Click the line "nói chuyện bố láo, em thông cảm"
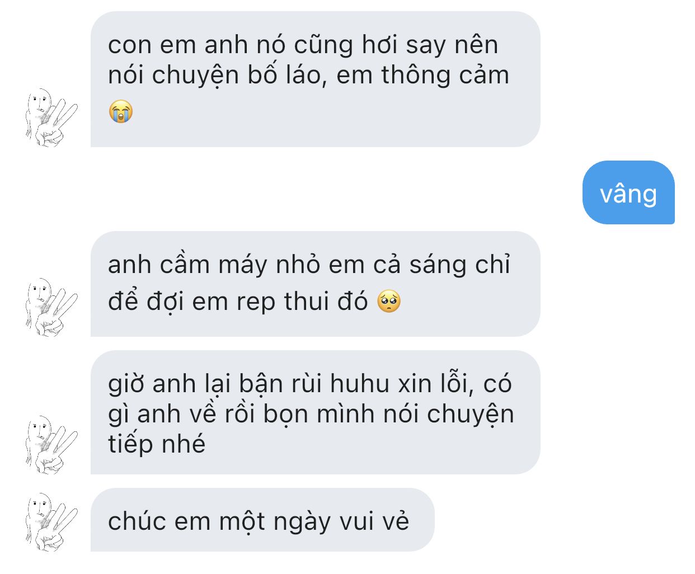This screenshot has height=574, width=695. [x=309, y=75]
